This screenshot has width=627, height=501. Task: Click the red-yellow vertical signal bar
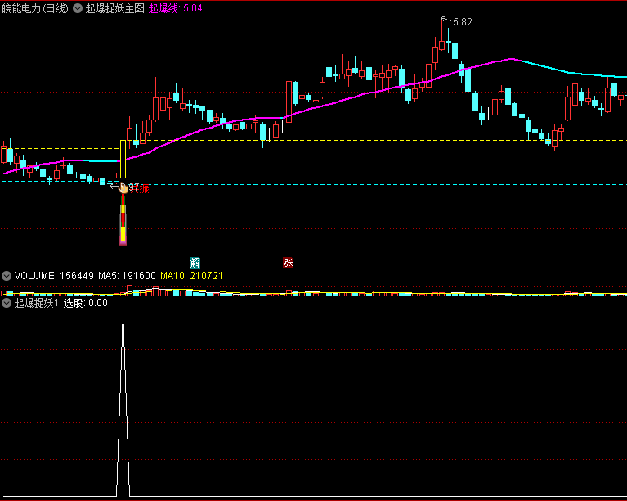tap(123, 219)
